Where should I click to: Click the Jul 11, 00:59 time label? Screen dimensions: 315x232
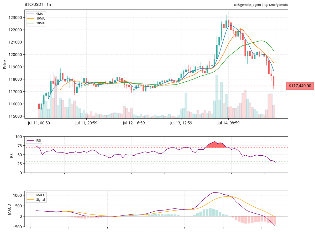tap(39, 123)
